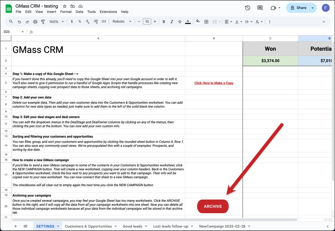Increase decimal places
The height and width of the screenshot is (231, 335).
pyautogui.click(x=95, y=22)
